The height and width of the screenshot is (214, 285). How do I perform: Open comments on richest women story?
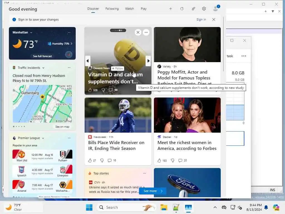point(183,160)
